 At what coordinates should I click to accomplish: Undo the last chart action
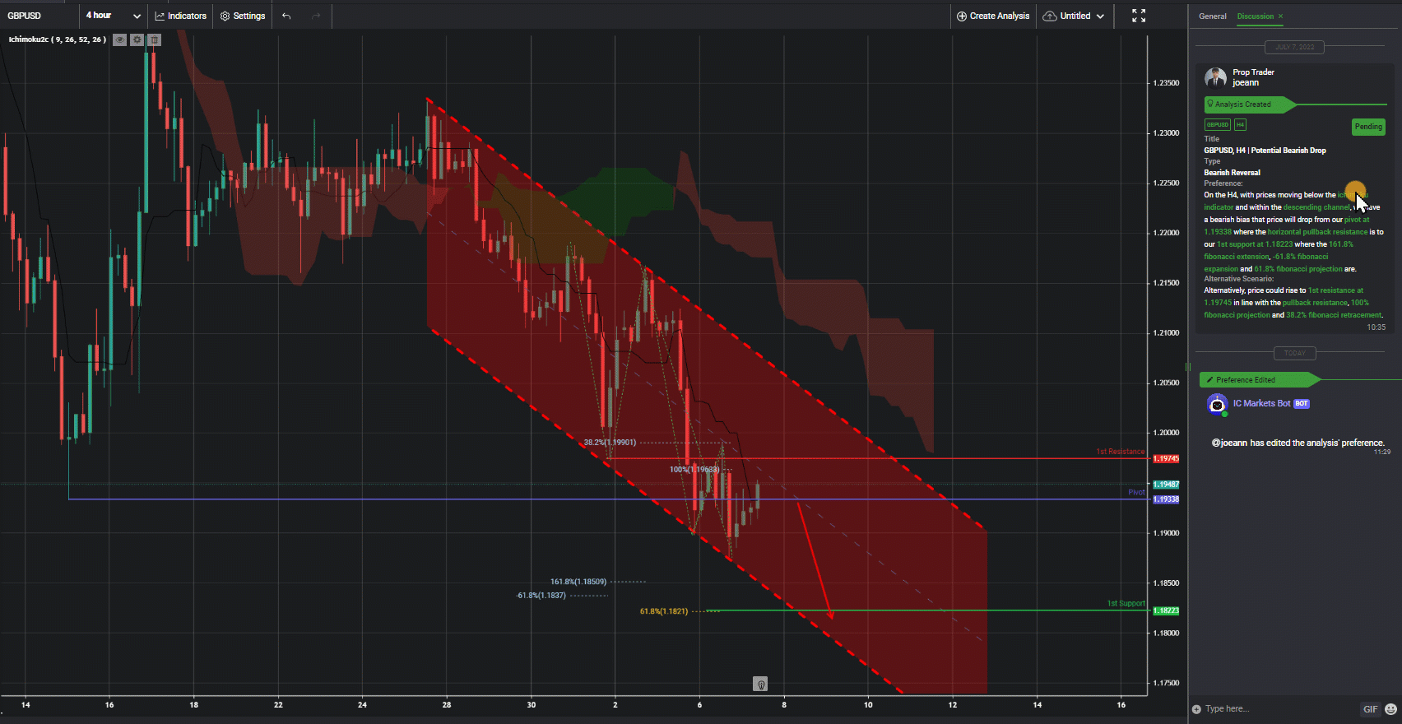(x=286, y=16)
